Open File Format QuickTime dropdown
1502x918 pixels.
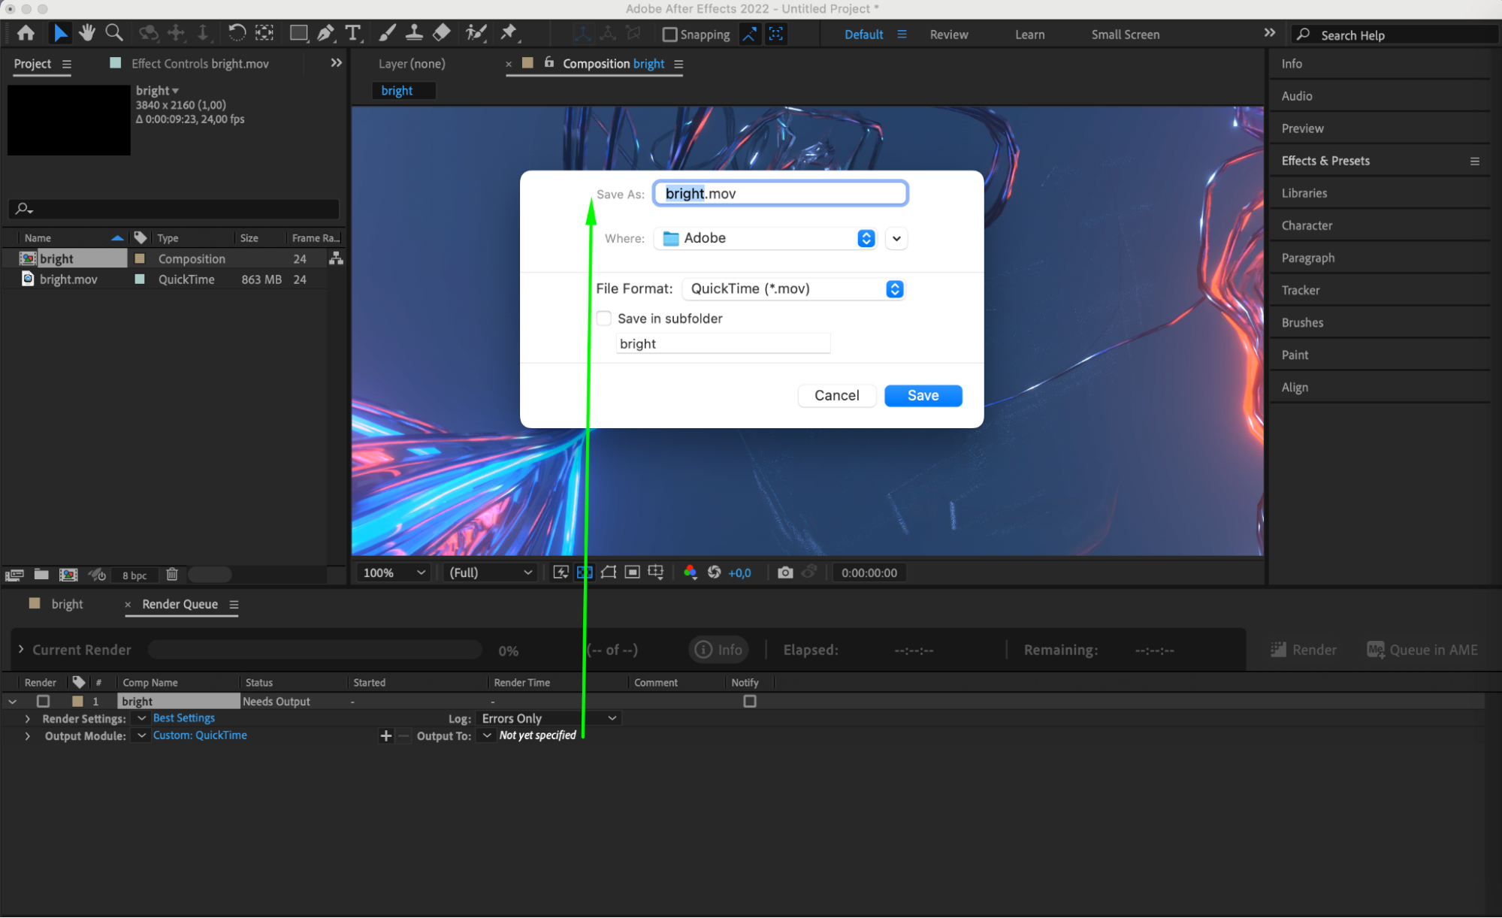coord(793,289)
